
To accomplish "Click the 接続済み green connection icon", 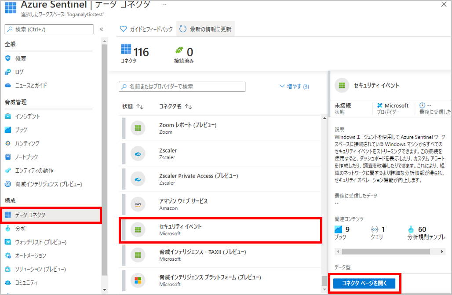I will (179, 50).
